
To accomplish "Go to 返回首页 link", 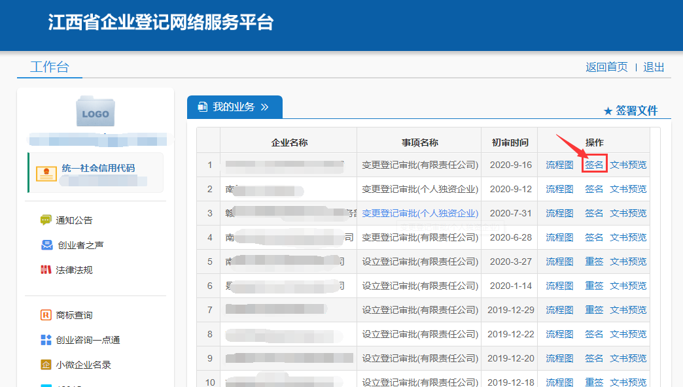I will pos(606,67).
